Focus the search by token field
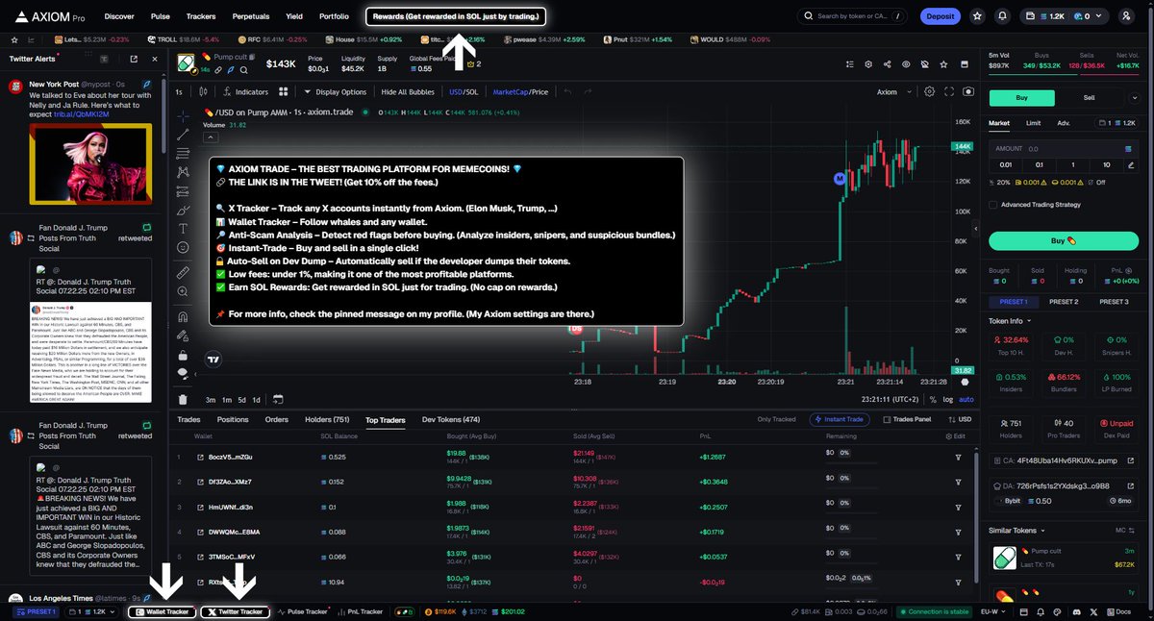This screenshot has height=621, width=1154. 854,16
